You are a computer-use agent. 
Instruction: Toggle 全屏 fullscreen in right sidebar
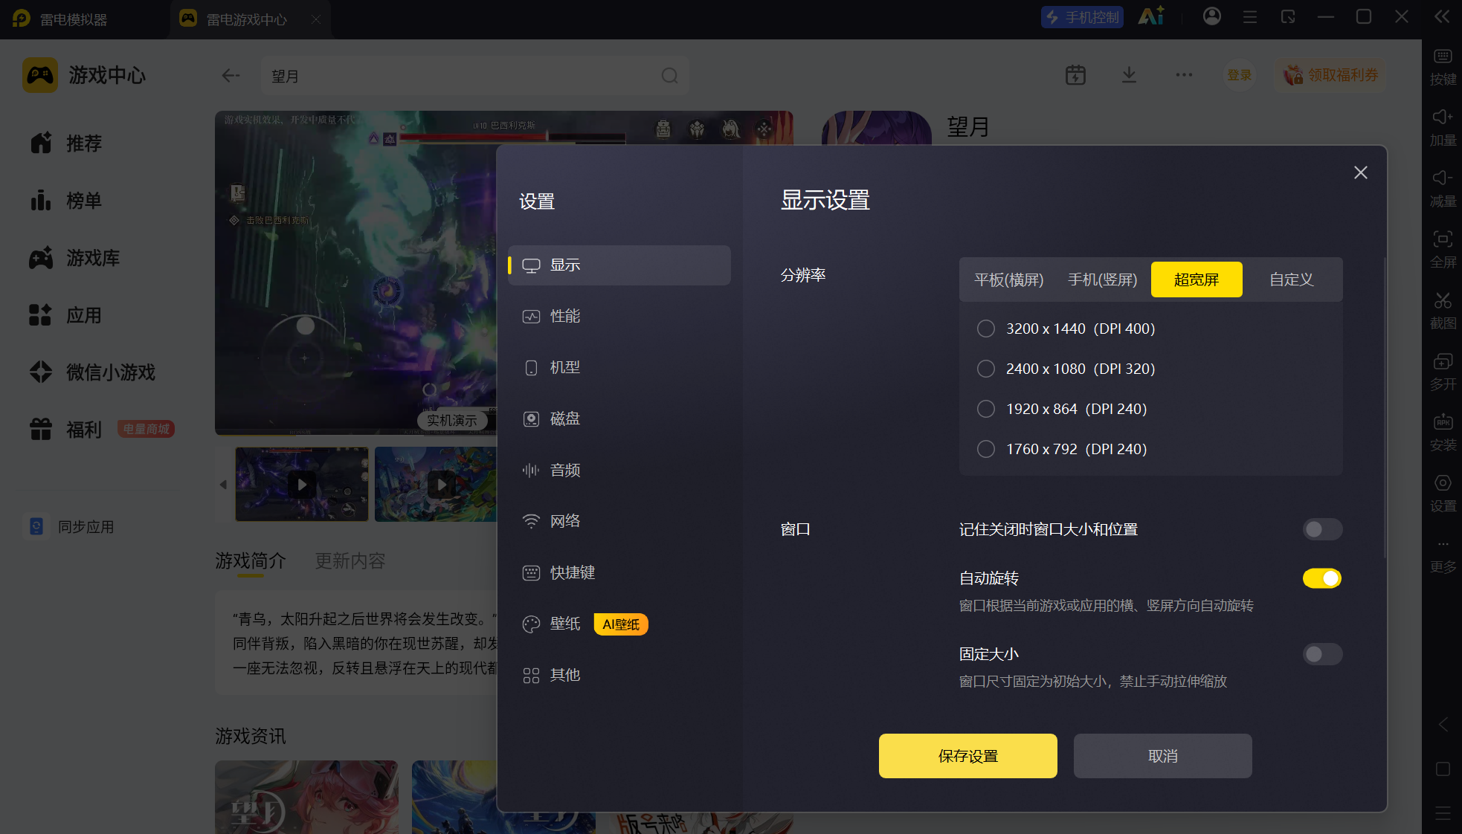pyautogui.click(x=1443, y=249)
